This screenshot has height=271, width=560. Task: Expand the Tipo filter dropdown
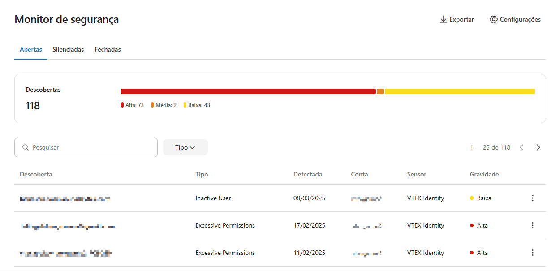tap(185, 147)
